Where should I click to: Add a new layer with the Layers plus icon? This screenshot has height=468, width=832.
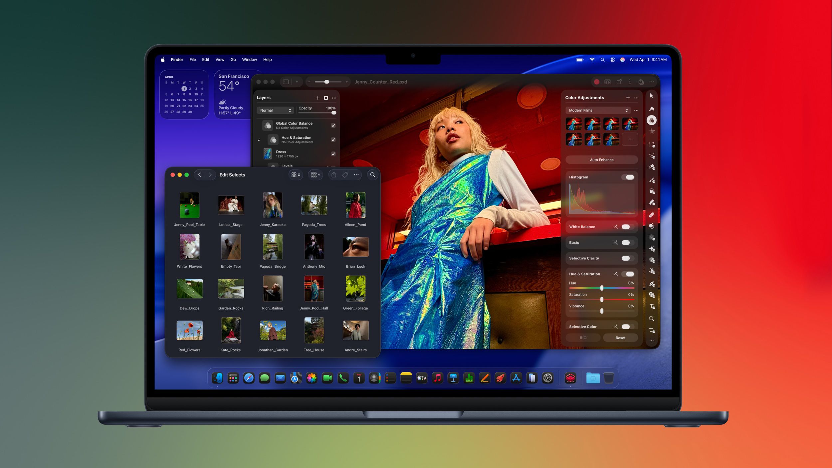click(x=317, y=98)
